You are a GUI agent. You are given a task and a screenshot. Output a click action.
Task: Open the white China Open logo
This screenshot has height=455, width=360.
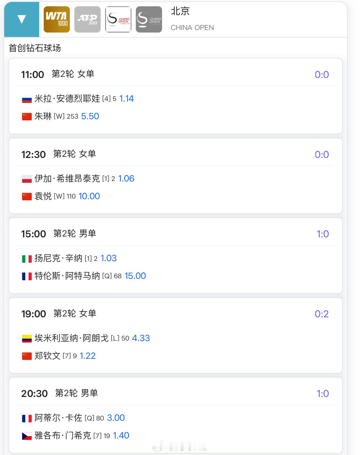[118, 19]
